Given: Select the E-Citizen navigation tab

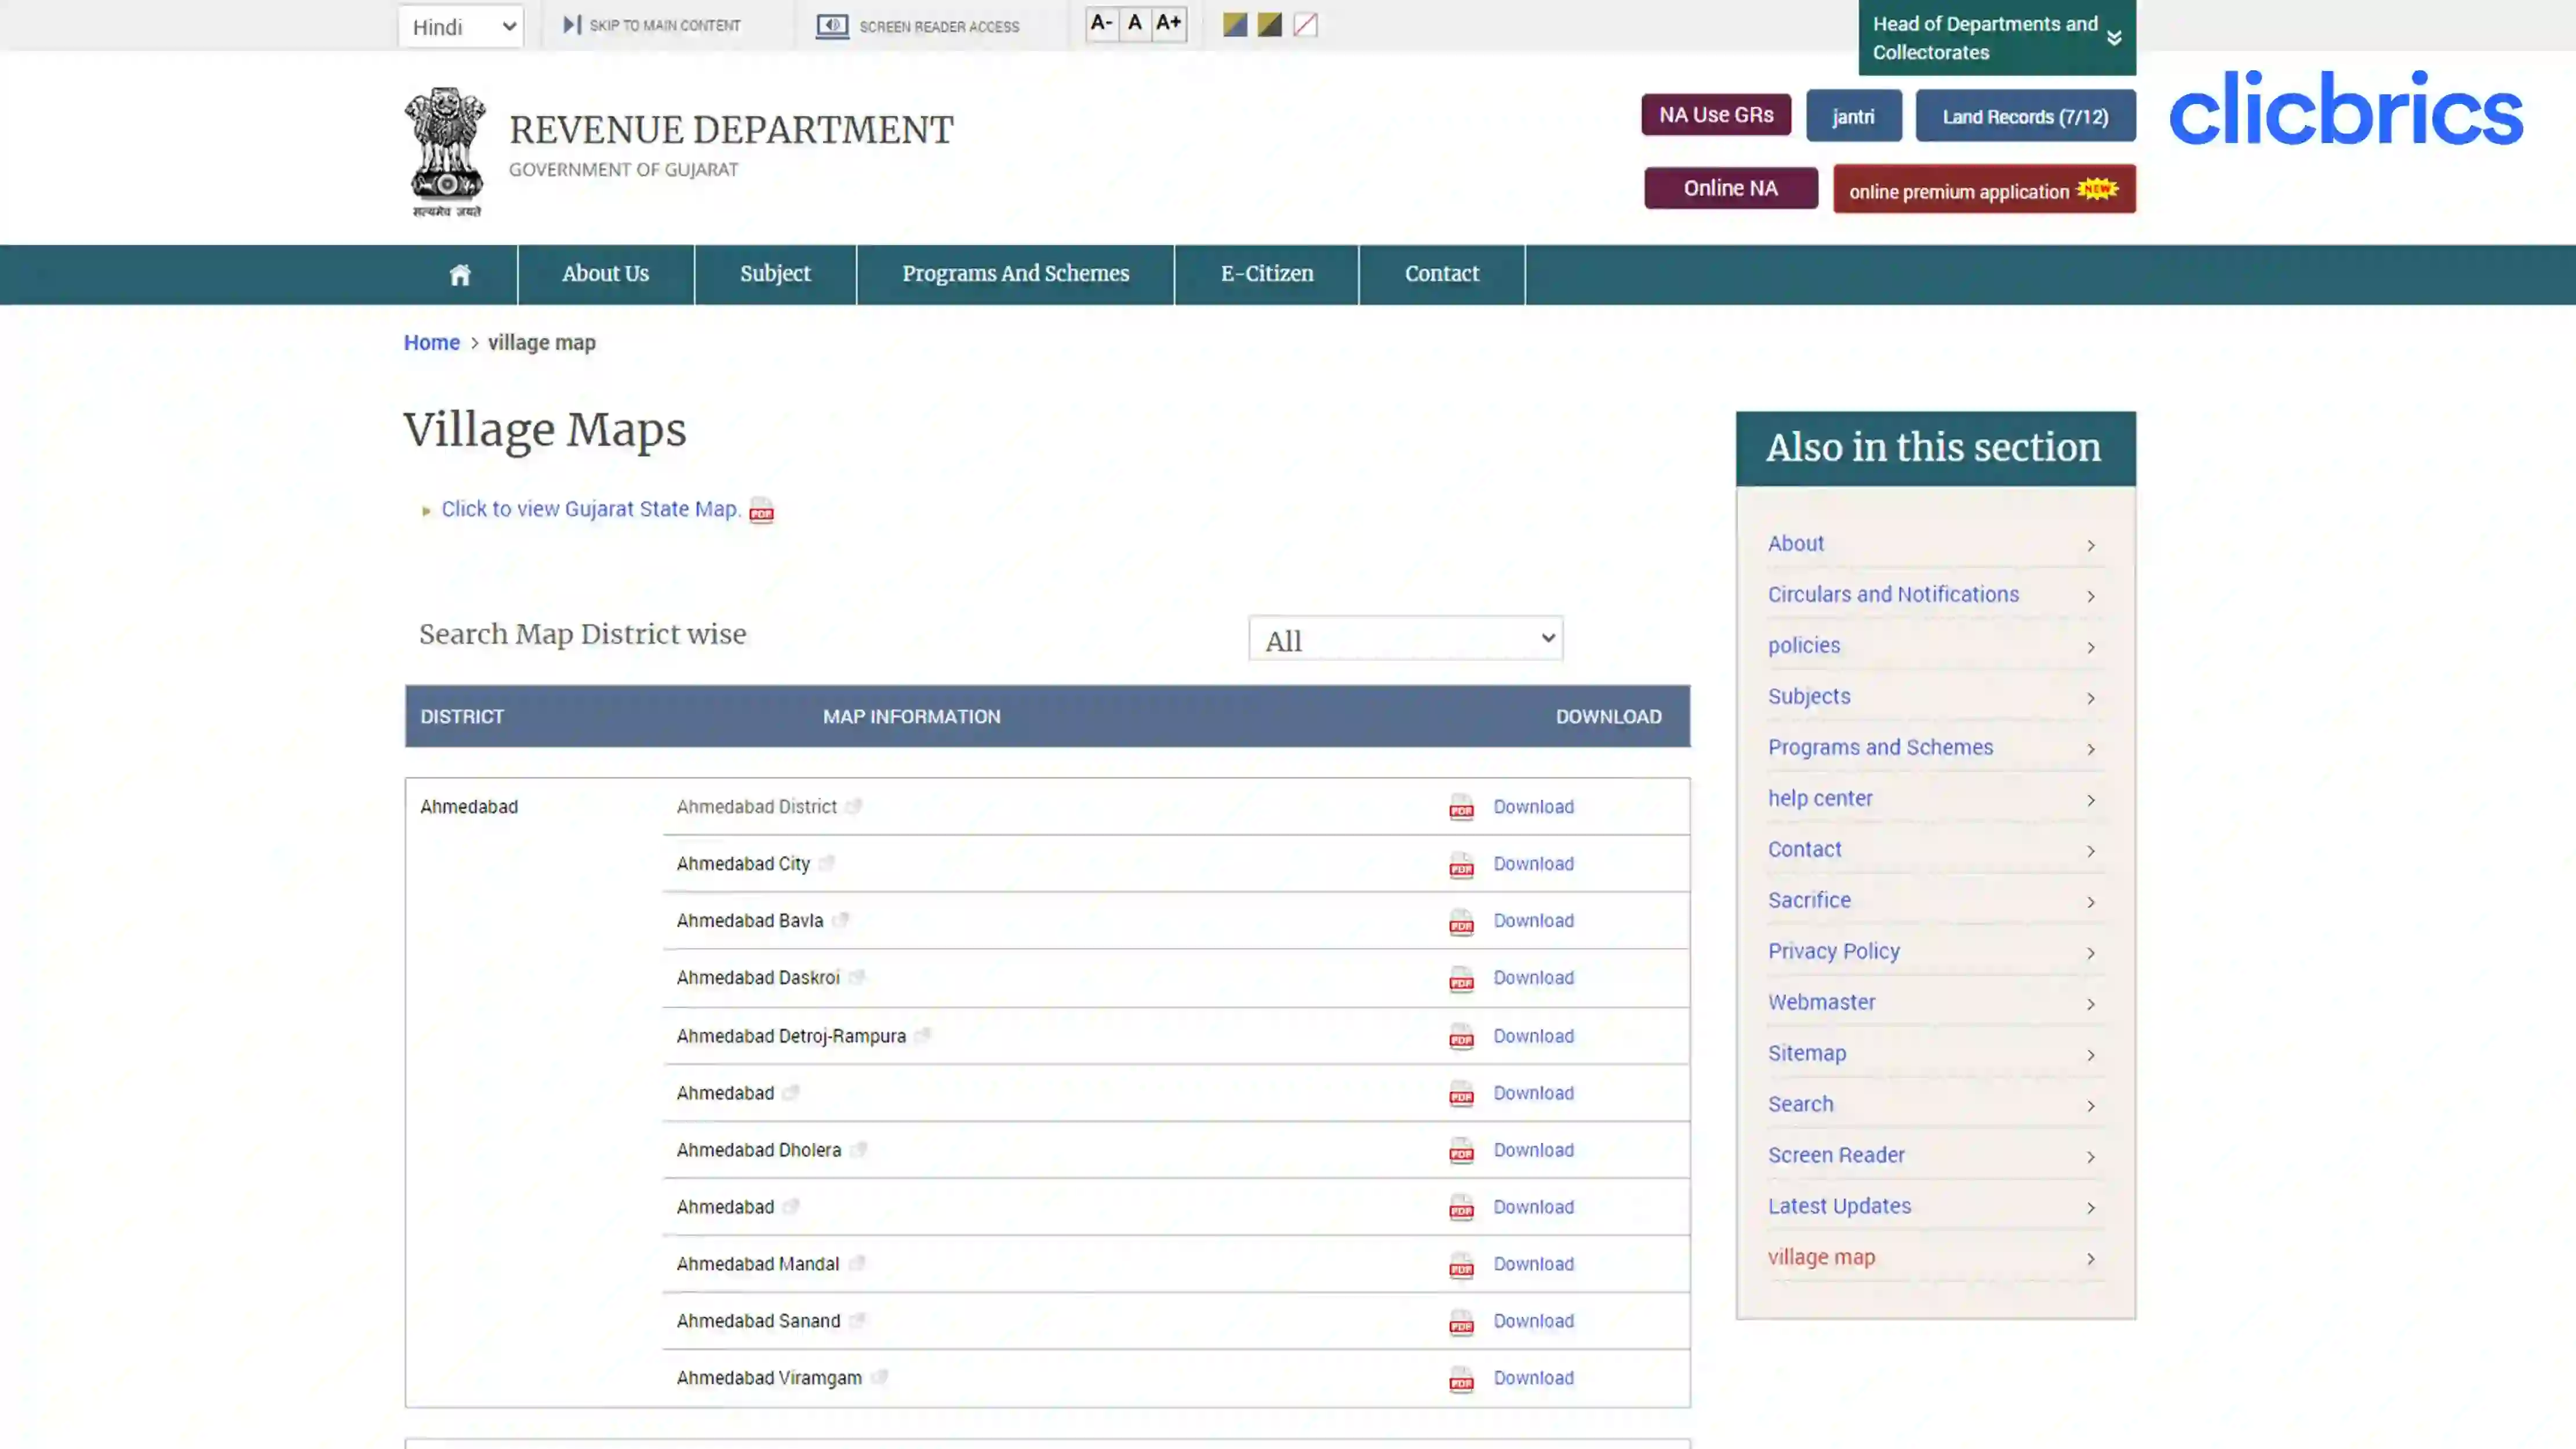Looking at the screenshot, I should point(1265,273).
